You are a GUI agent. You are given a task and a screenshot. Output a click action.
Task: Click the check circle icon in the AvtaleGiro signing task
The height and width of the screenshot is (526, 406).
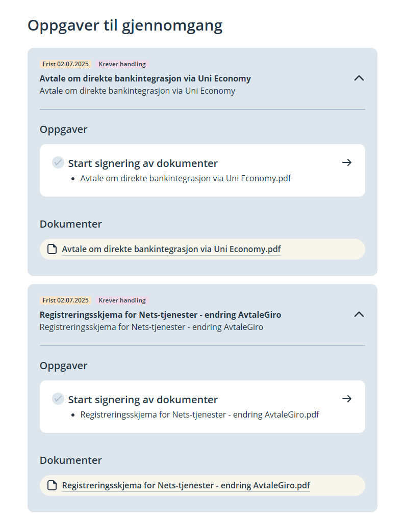click(58, 399)
